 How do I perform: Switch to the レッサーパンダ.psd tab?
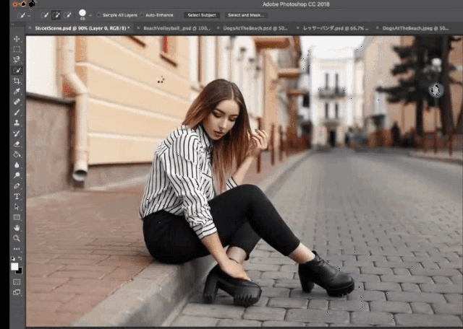(x=336, y=28)
